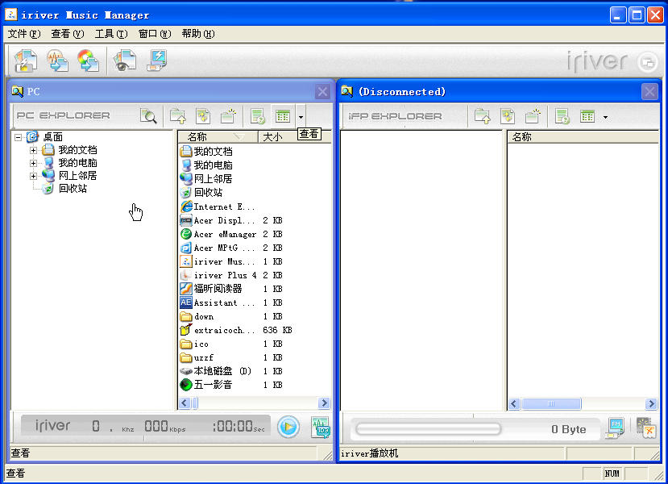
Task: Click the waveform transfer icon in main toolbar
Action: coord(57,60)
